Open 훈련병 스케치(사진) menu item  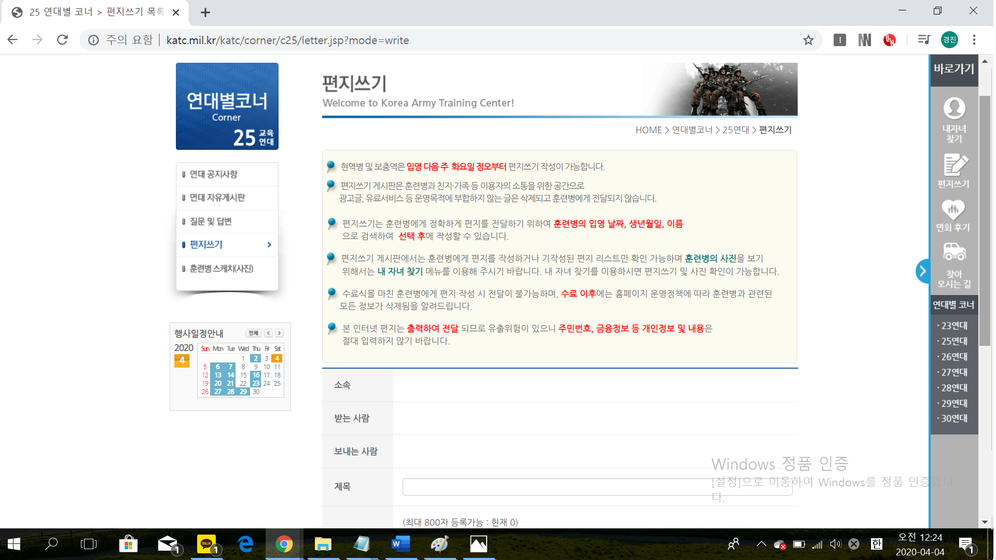[222, 269]
